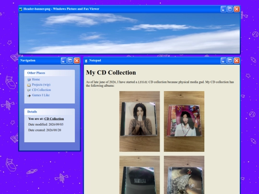Close the Navigation window
259x194 pixels.
click(77, 60)
